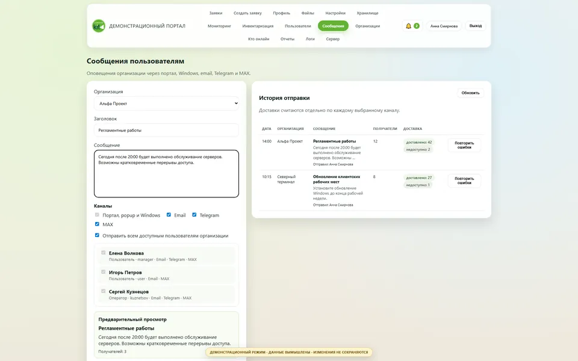Image resolution: width=578 pixels, height=361 pixels.
Task: Click the Заголовок field Регламентные работы
Action: coord(166,130)
